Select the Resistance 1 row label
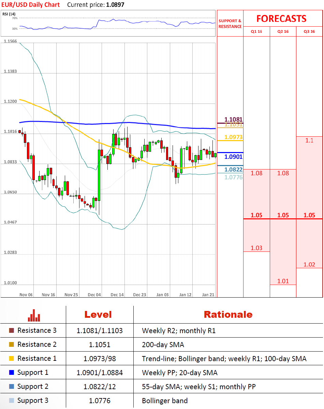This screenshot has width=324, height=409. 37,358
